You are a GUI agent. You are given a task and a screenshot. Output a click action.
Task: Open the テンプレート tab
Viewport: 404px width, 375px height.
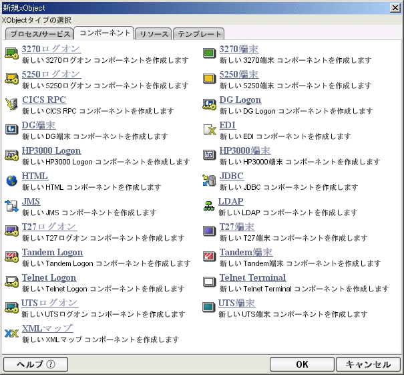[198, 34]
